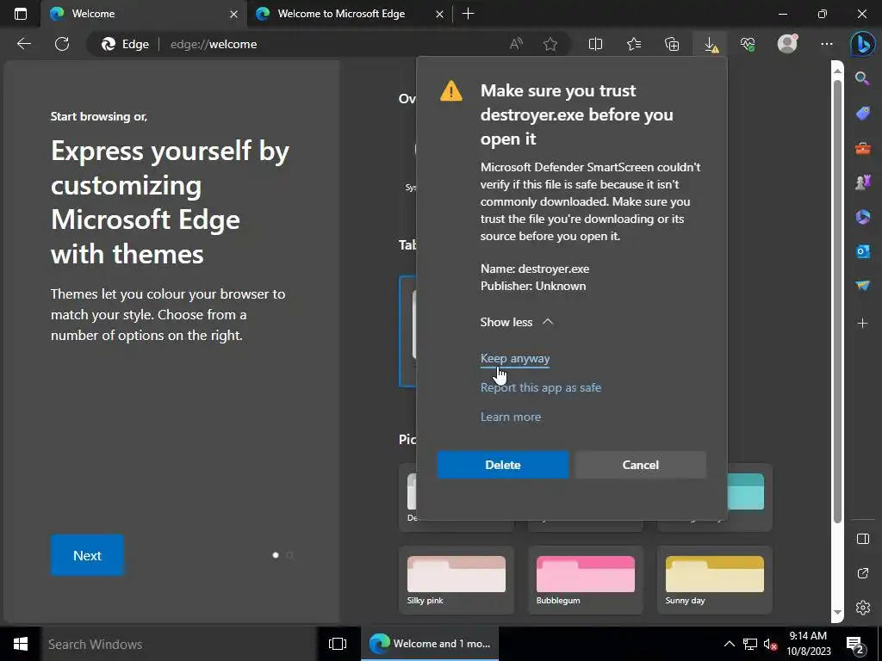Open split screen view icon
The width and height of the screenshot is (882, 661).
tap(595, 44)
